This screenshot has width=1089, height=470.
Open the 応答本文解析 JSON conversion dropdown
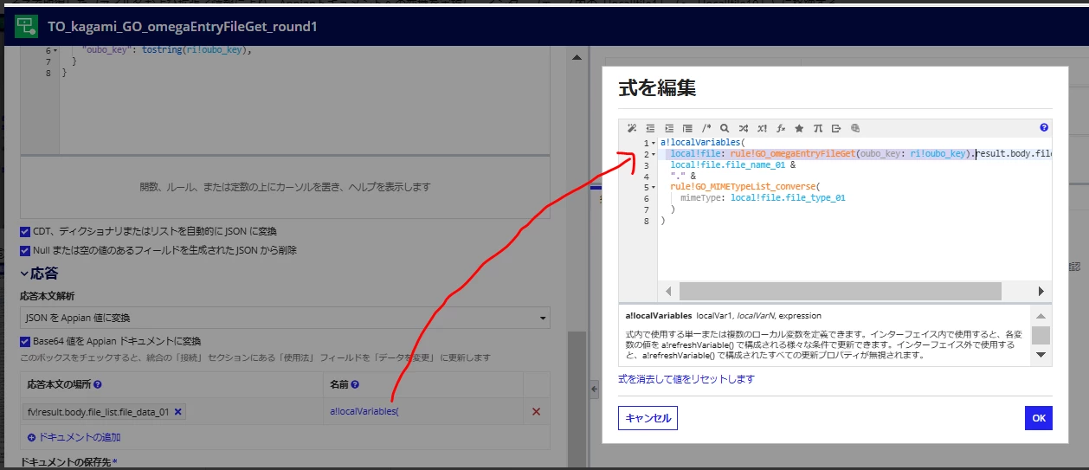(285, 318)
